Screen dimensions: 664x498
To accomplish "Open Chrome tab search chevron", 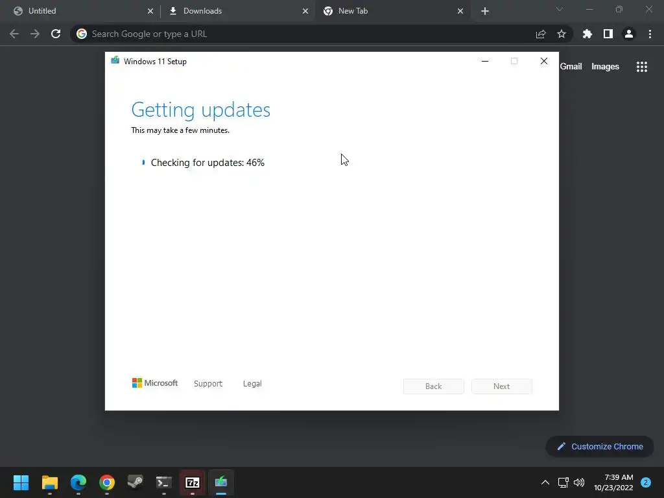I will coord(560,9).
